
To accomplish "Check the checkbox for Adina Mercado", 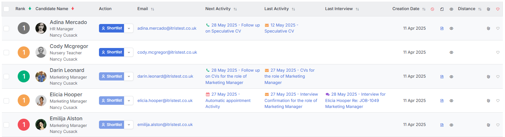I will pos(6,28).
